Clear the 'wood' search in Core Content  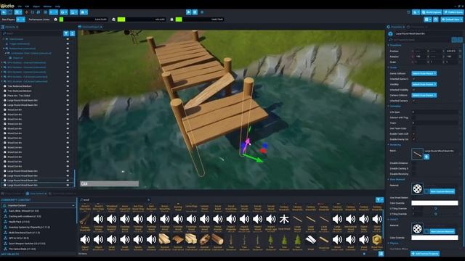(148, 200)
